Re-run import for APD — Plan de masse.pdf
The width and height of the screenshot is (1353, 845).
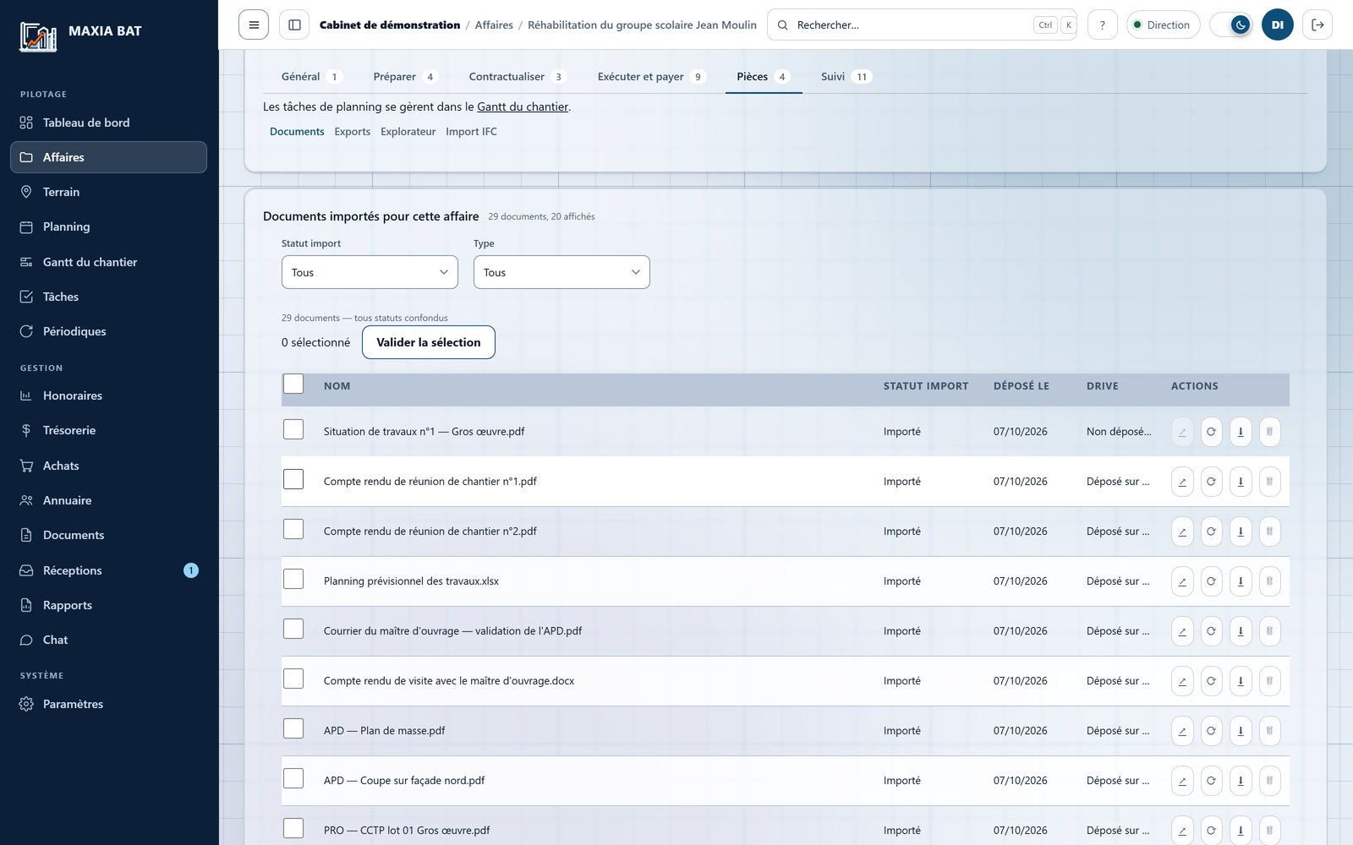pos(1211,731)
